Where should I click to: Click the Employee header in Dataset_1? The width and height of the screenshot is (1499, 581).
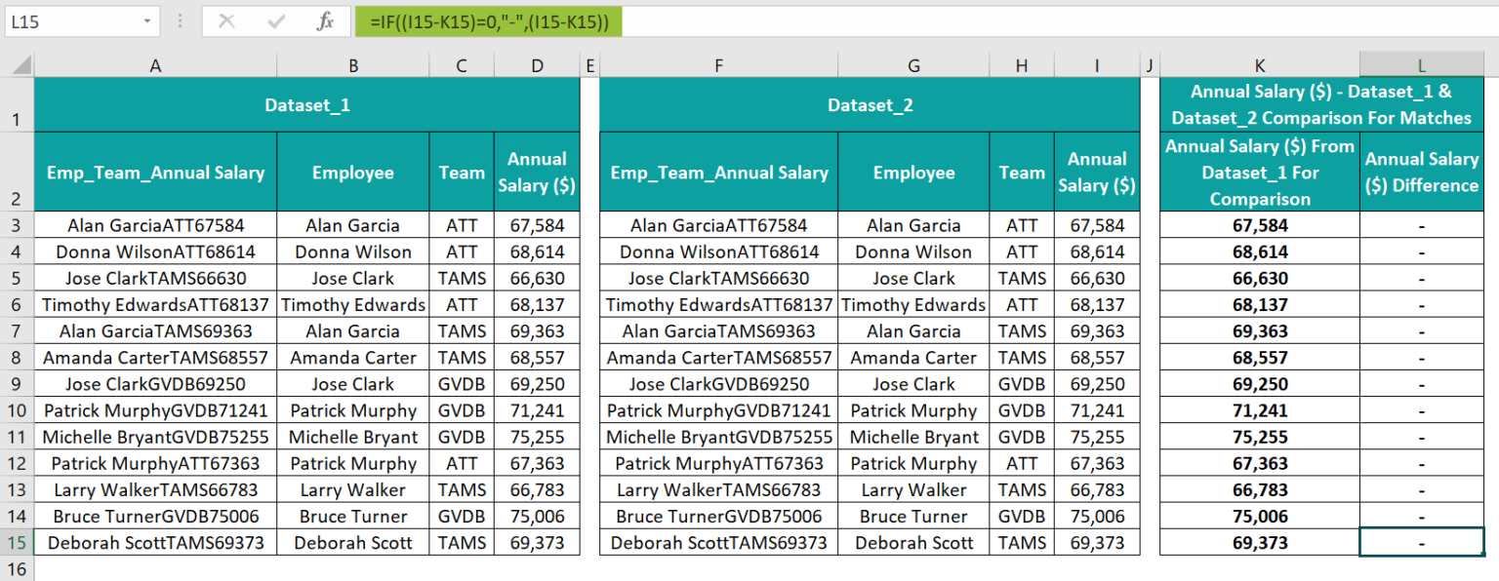point(352,173)
